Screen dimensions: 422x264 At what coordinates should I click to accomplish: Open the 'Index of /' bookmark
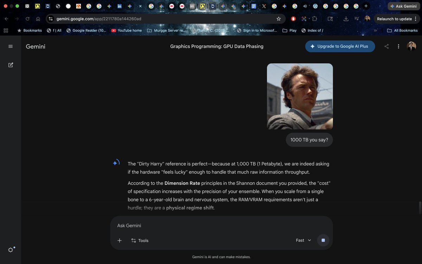click(x=312, y=31)
